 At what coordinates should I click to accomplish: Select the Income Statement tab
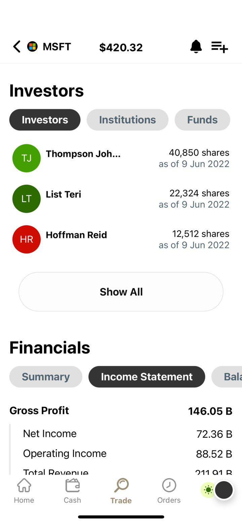(x=147, y=377)
